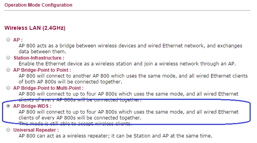Viewport: 257px width, 143px height.
Task: Click the 'connect to another AP 800' description
Action: [133, 79]
